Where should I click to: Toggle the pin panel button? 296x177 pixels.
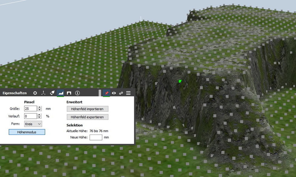coord(107,93)
